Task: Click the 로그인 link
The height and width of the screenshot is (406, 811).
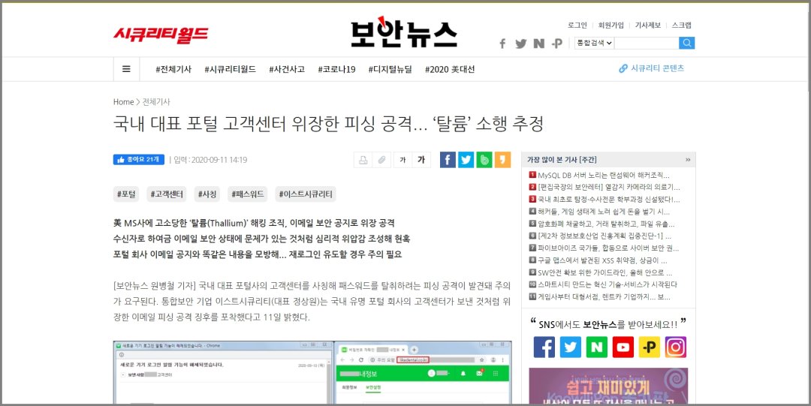Action: point(577,25)
